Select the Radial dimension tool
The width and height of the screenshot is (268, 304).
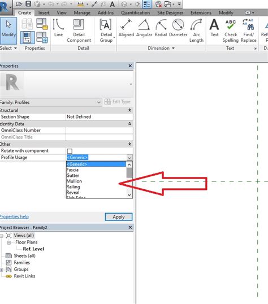[x=161, y=28]
